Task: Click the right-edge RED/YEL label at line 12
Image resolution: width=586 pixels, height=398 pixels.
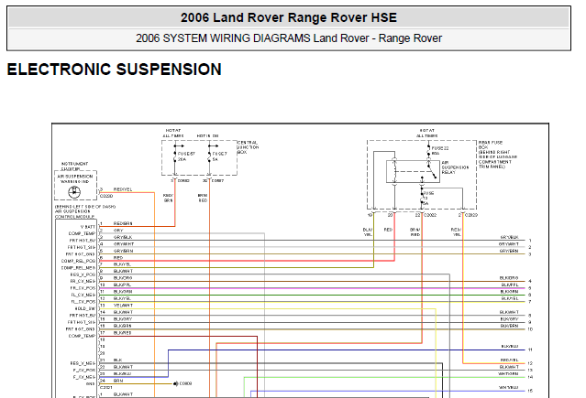Action: click(510, 360)
